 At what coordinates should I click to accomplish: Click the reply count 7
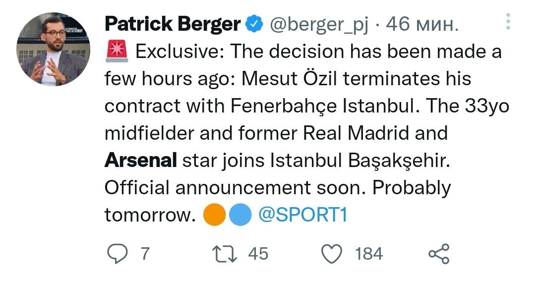click(x=145, y=254)
